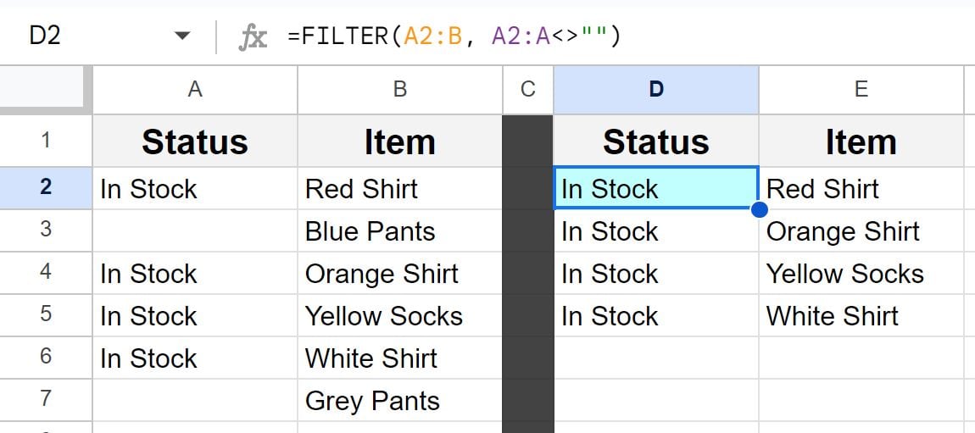
Task: Select empty Status cell in row 3
Action: [x=195, y=230]
